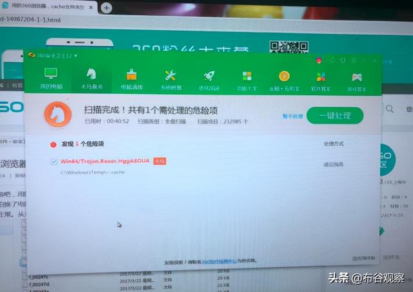This screenshot has width=413, height=292.
Task: Click the Win64/Trojan.Roxer.HggASOUA threat name
Action: pyautogui.click(x=105, y=161)
